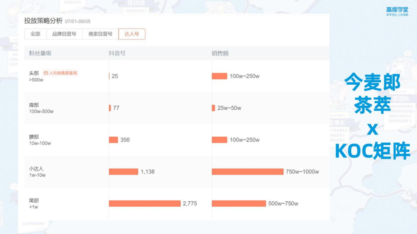
Task: Switch to the 全部 tab
Action: pyautogui.click(x=36, y=34)
